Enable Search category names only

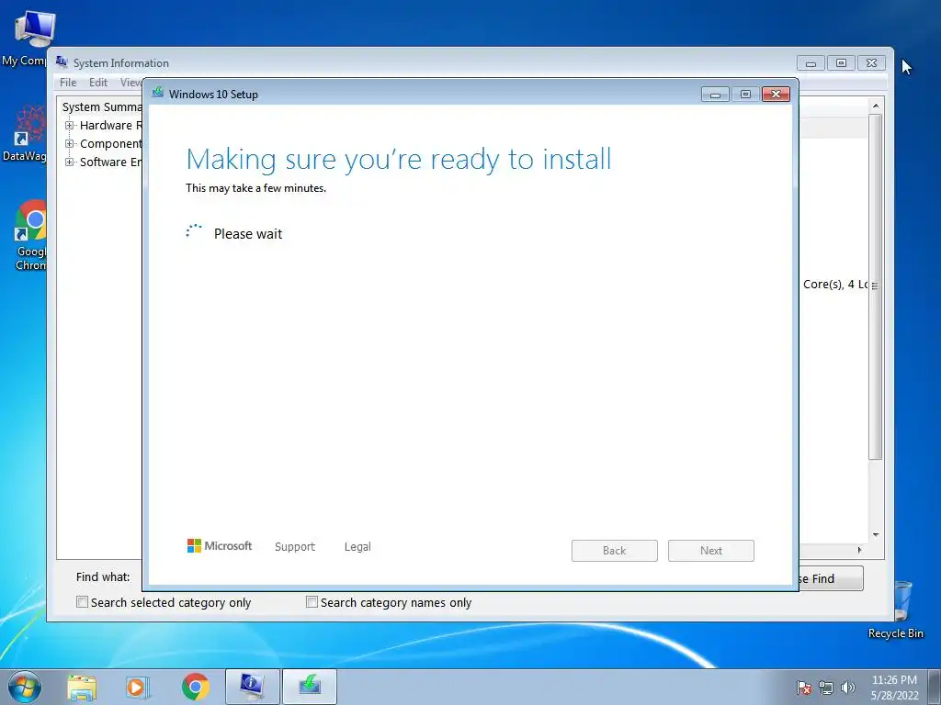tap(312, 602)
